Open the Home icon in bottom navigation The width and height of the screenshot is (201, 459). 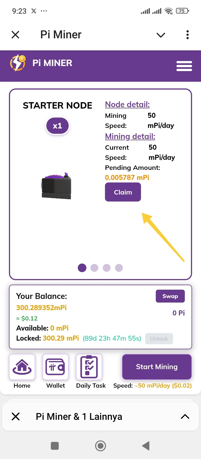(x=22, y=367)
